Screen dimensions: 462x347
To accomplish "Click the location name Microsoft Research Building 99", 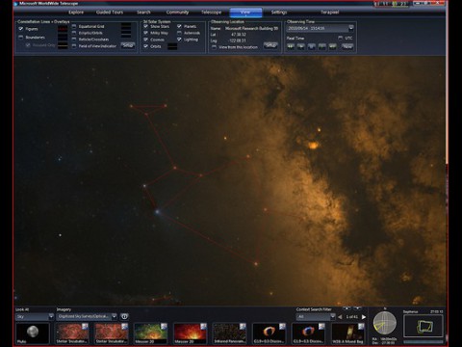I will click(251, 28).
